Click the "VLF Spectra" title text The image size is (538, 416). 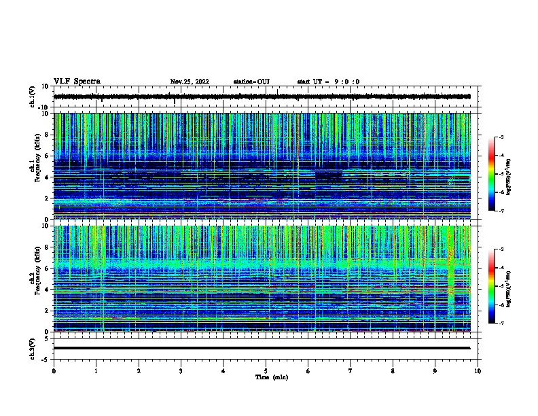coord(77,82)
